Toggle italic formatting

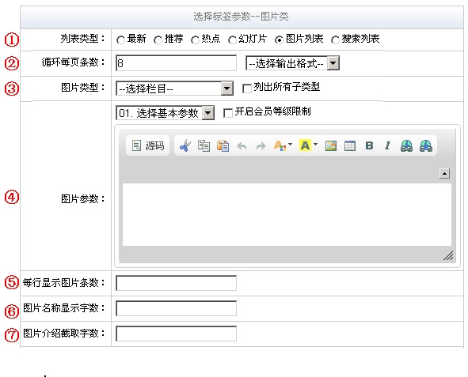click(x=387, y=145)
